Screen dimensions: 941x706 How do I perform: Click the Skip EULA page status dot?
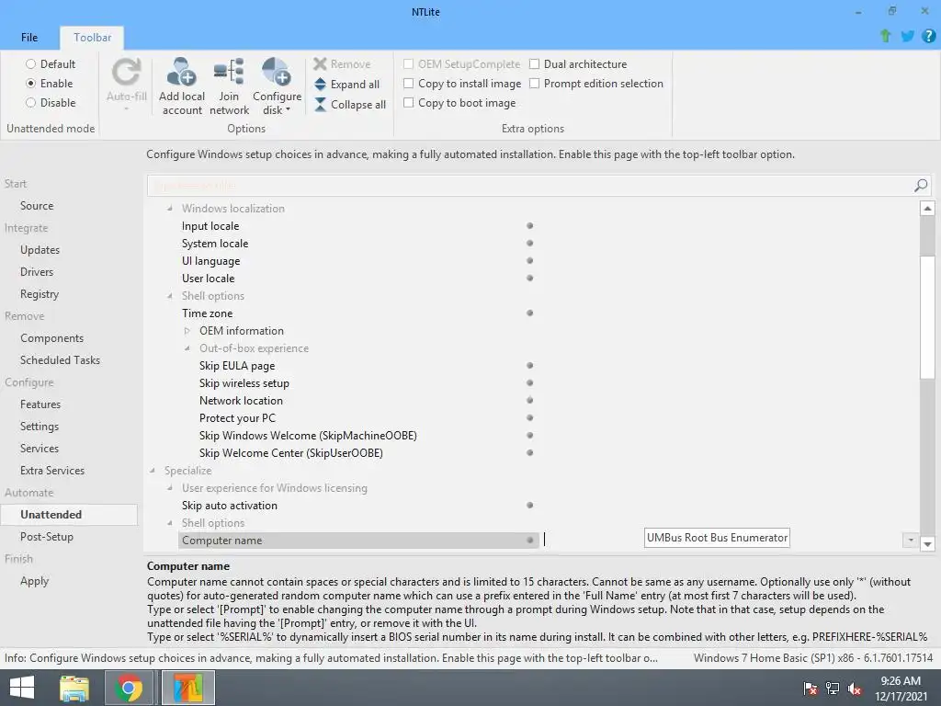tap(530, 365)
